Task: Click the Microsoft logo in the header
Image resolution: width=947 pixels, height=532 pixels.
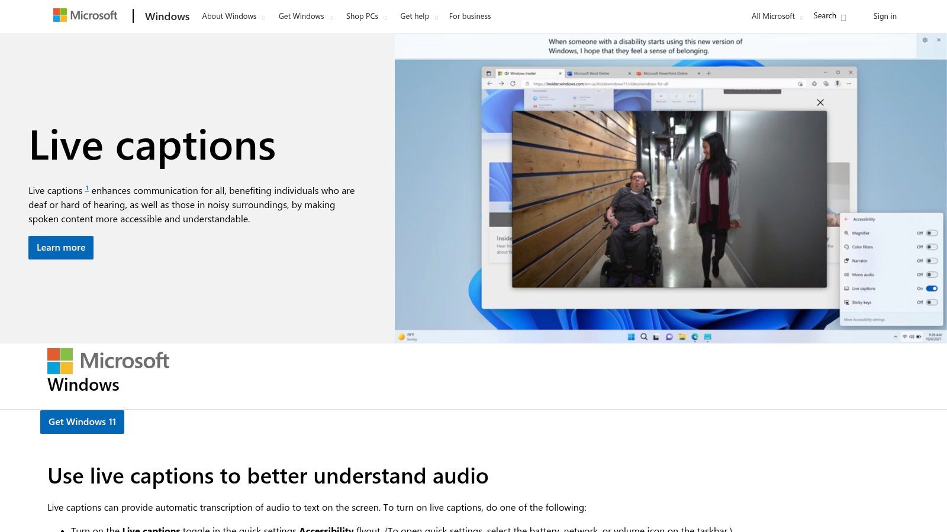Action: [x=85, y=15]
